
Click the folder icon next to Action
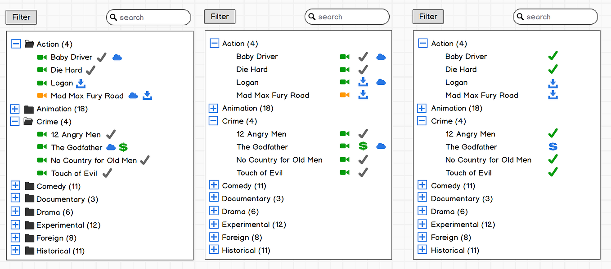tap(29, 44)
